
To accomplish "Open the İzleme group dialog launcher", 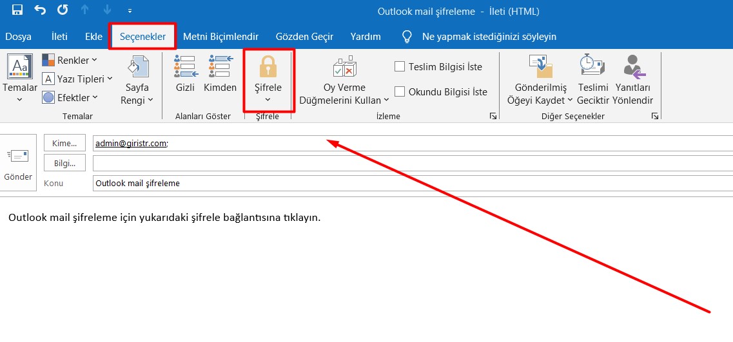I will 493,116.
